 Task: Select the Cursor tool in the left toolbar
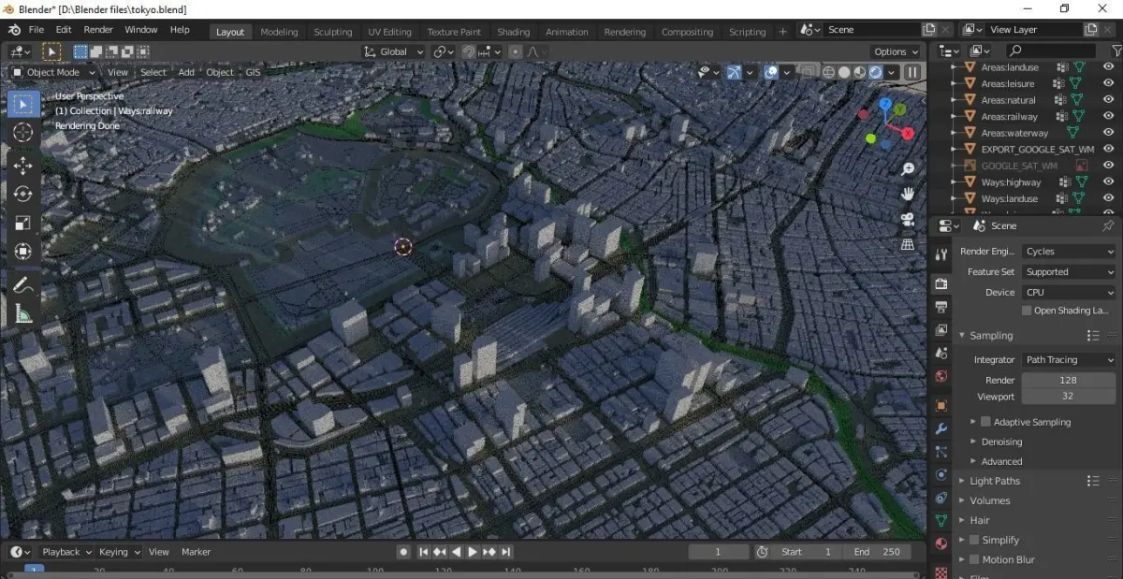coord(23,132)
